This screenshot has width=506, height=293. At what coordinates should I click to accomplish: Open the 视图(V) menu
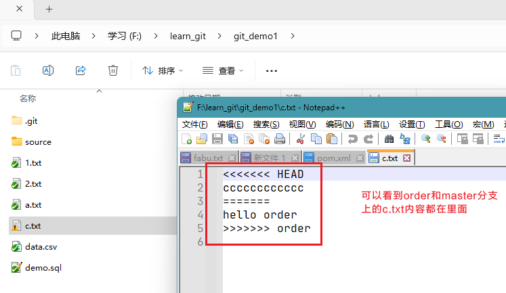tap(302, 124)
